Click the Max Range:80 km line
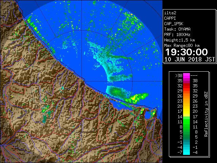217x163 pixels. (x=182, y=46)
